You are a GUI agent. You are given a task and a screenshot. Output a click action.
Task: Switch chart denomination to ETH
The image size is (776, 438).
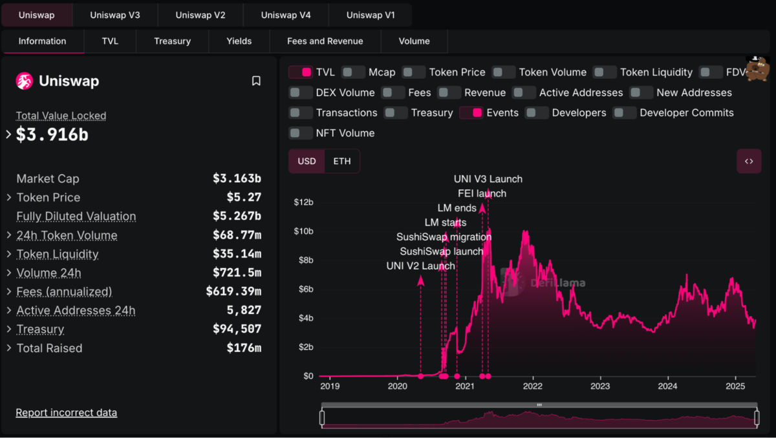(x=342, y=161)
